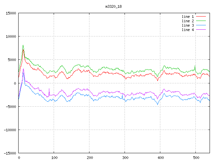Click the 500 x-axis tick label

coord(195,158)
